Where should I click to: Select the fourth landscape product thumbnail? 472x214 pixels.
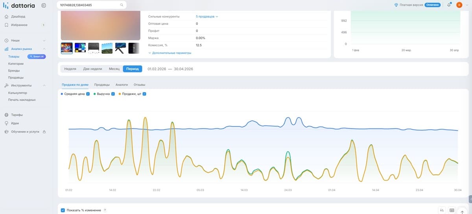[x=107, y=48]
